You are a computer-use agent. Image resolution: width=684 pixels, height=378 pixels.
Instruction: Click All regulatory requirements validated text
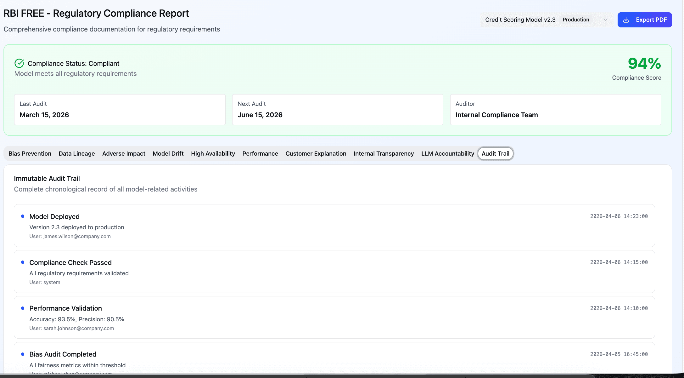pos(79,273)
